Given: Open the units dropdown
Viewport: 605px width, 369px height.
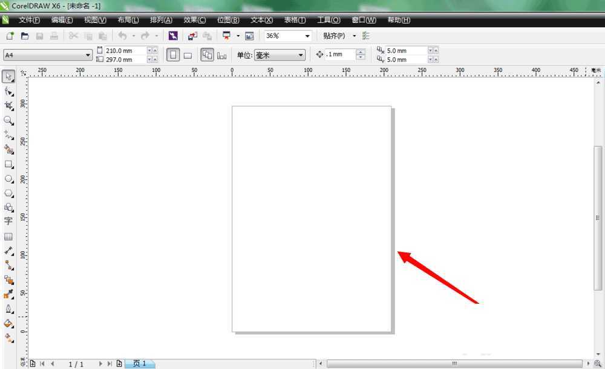Looking at the screenshot, I should tap(301, 55).
